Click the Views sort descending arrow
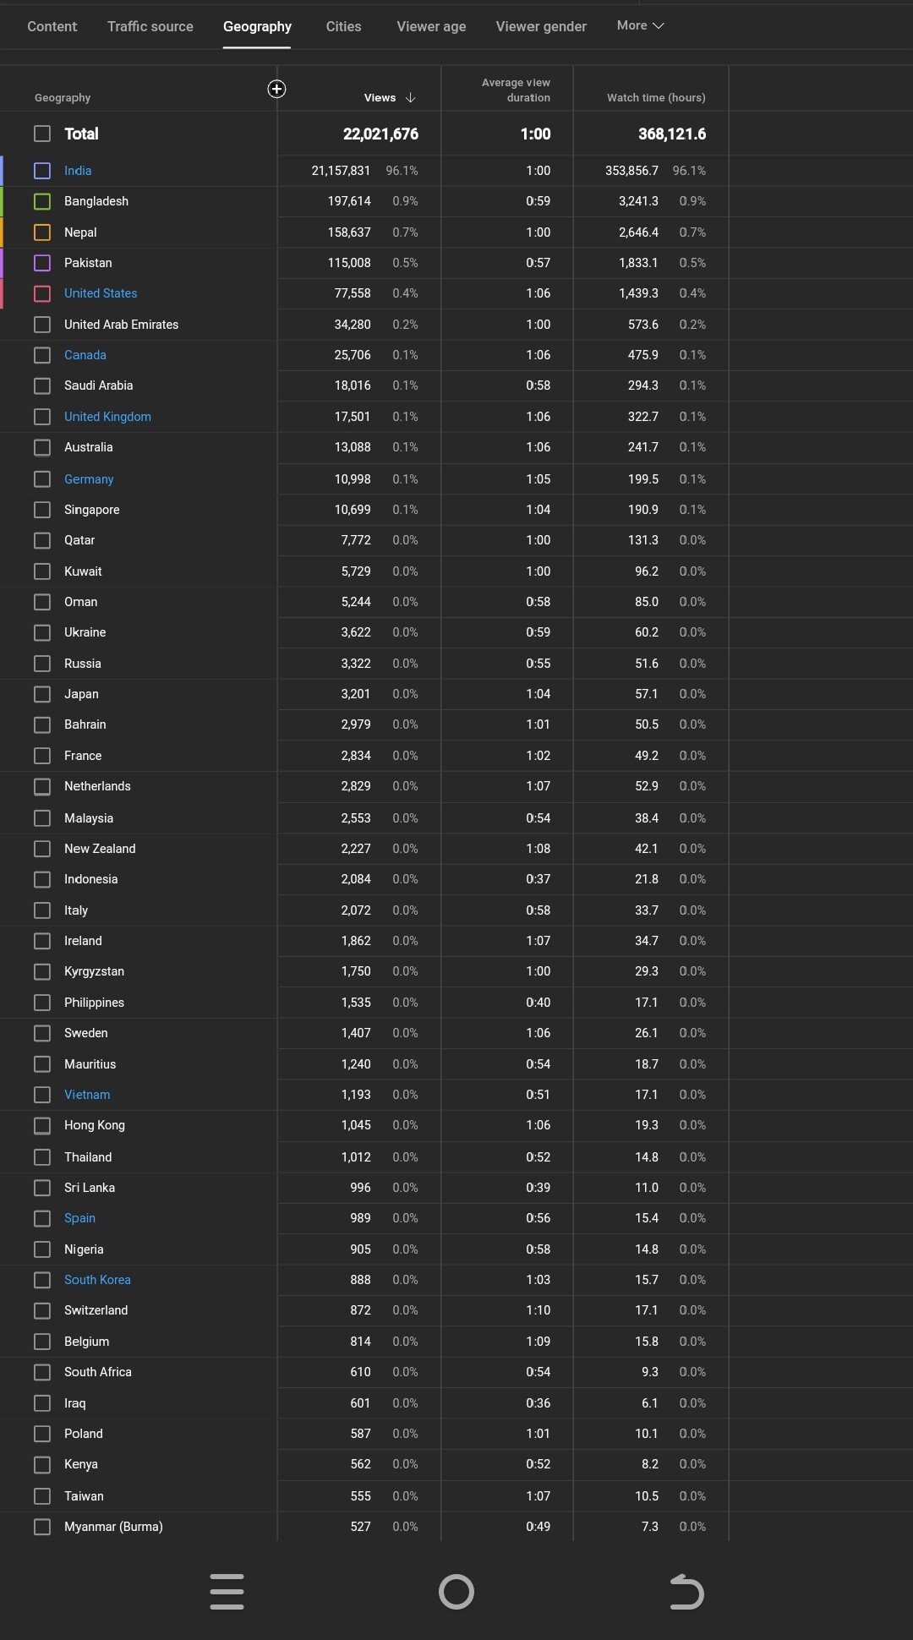This screenshot has width=913, height=1640. pos(411,98)
